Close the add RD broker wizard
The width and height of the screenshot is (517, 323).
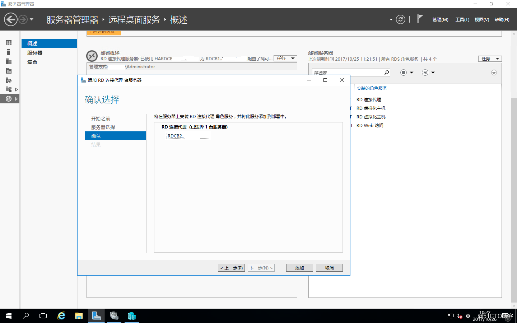coord(342,80)
